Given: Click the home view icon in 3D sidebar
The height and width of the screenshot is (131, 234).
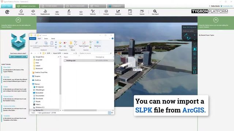Looking at the screenshot, I should [195, 49].
